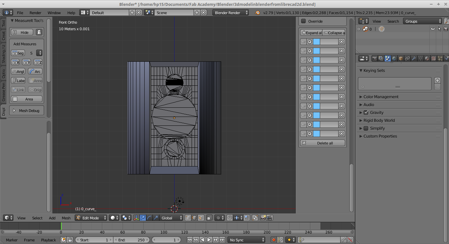Click the Render properties camera tab icon
This screenshot has height=244, width=449.
[x=374, y=58]
